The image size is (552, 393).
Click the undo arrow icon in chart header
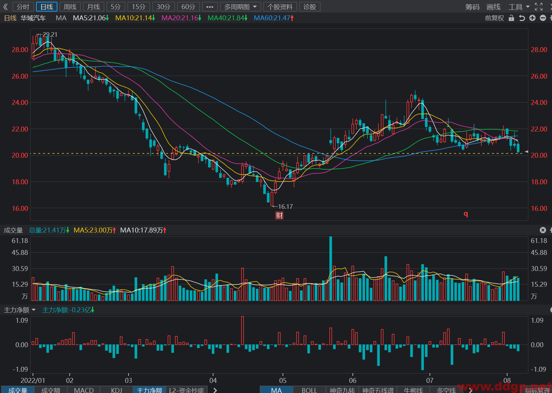(x=522, y=18)
